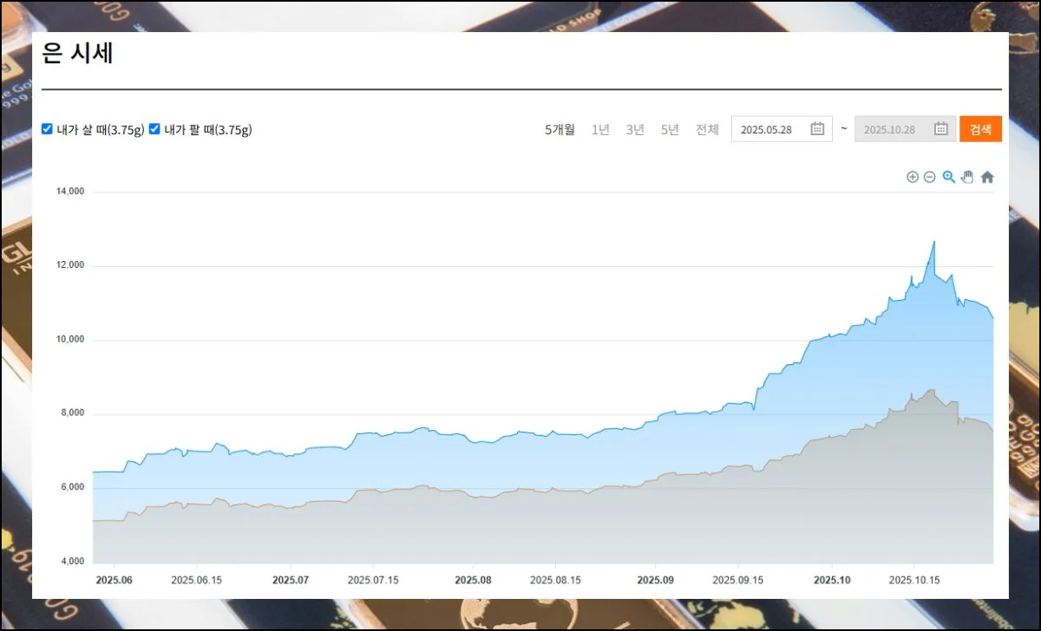Click the 은 시세 page heading
The image size is (1041, 631).
[x=78, y=54]
